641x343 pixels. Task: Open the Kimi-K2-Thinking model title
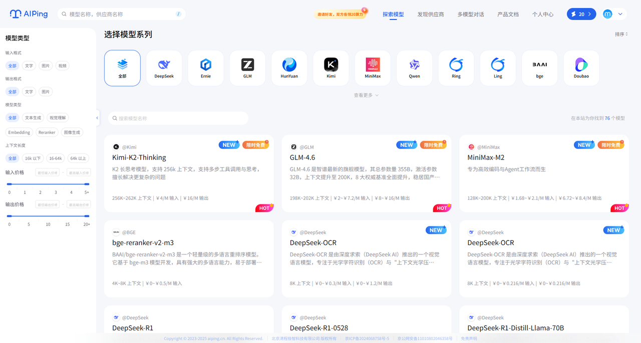click(139, 157)
